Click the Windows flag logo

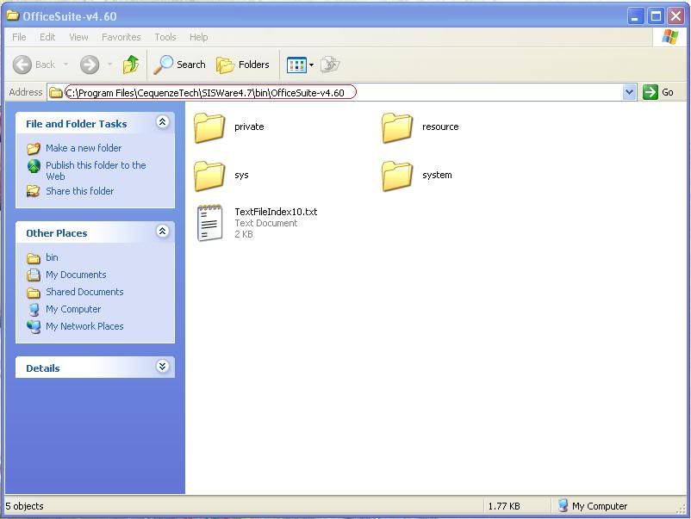coord(669,37)
